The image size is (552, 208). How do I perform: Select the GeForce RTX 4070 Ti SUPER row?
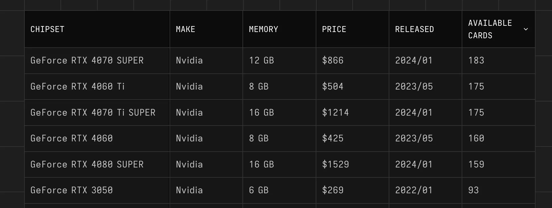point(93,113)
